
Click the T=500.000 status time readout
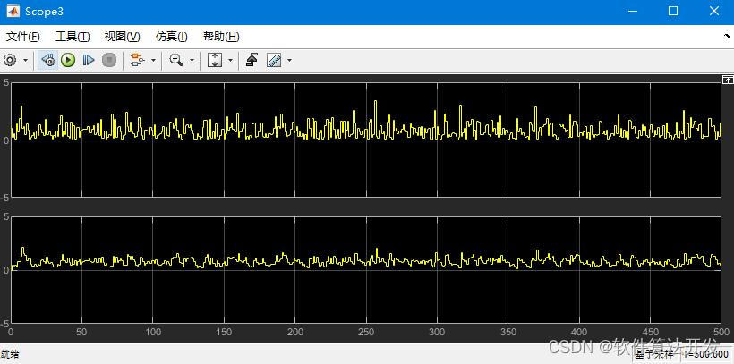click(705, 354)
